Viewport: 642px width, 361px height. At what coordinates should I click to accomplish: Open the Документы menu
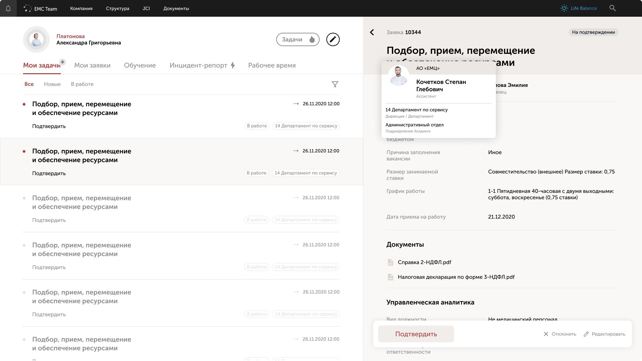[176, 8]
